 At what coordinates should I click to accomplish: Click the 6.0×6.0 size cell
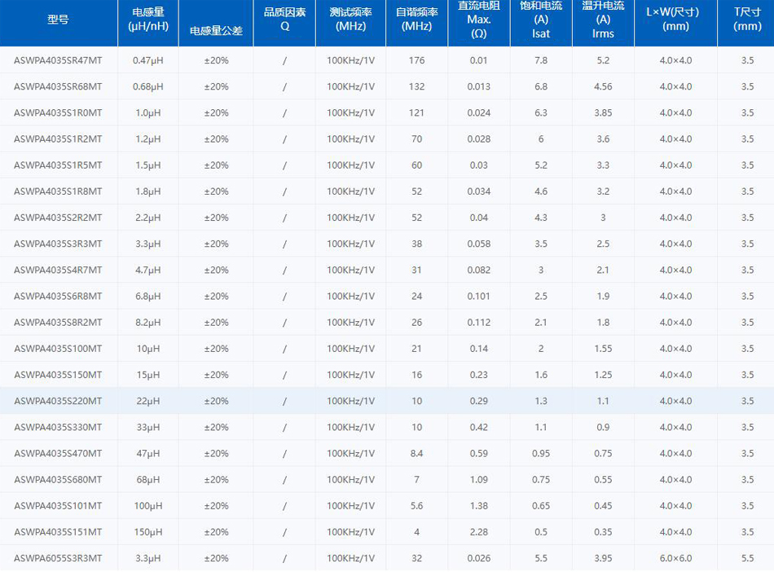pyautogui.click(x=675, y=558)
